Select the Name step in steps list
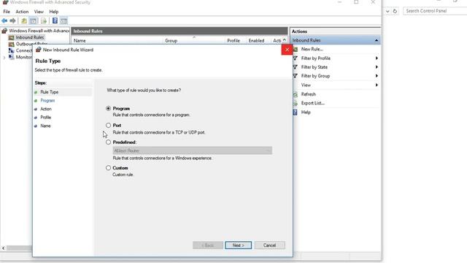 [x=45, y=126]
